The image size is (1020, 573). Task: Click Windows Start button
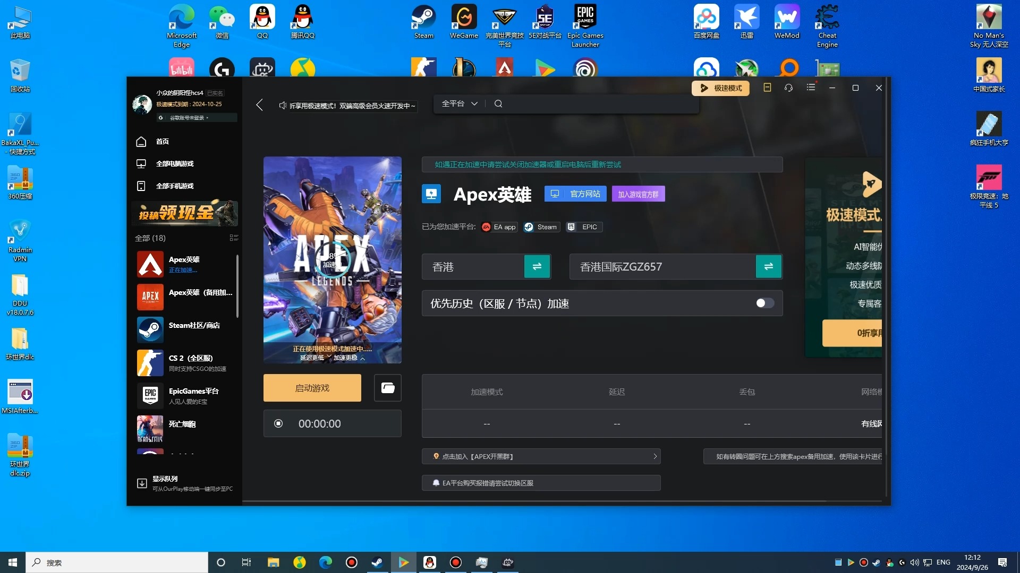13,562
